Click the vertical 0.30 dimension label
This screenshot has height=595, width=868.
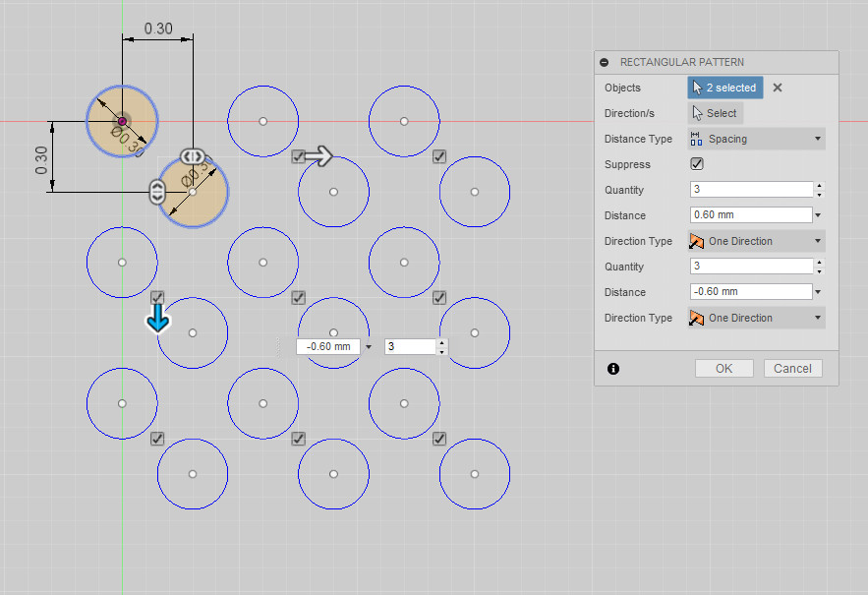[41, 160]
